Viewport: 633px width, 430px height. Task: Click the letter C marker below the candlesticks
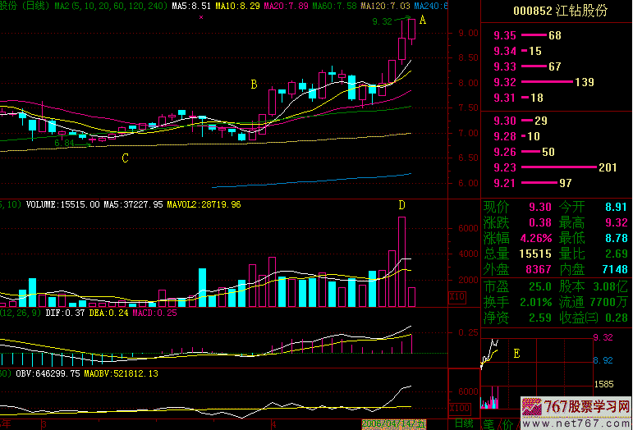[x=125, y=158]
